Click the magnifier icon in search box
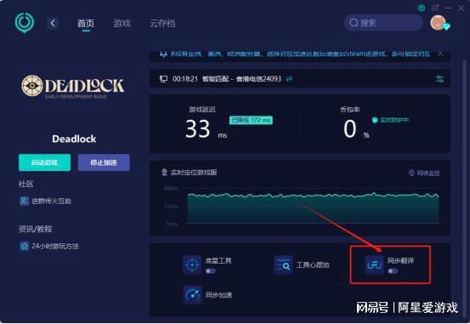Screen dimensions: 470x324 pyautogui.click(x=354, y=22)
